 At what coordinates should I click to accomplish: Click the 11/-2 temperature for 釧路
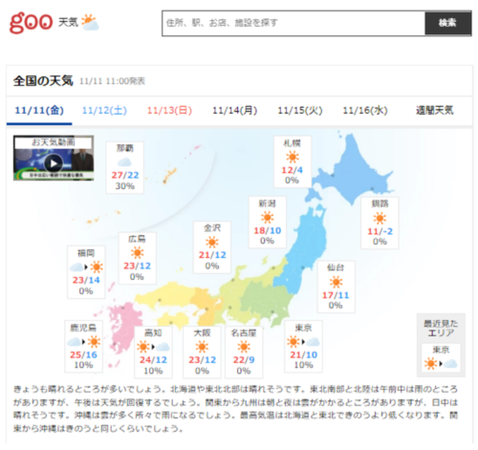click(x=380, y=231)
